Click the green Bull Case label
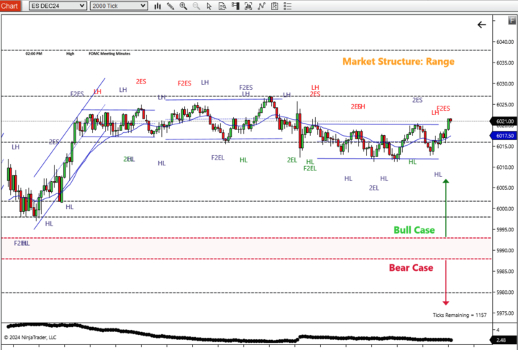518x350 pixels. click(414, 230)
